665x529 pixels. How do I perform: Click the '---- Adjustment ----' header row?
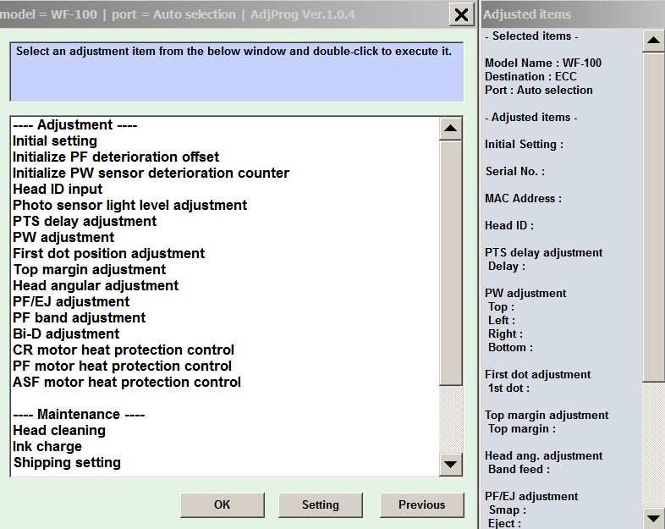(x=75, y=125)
